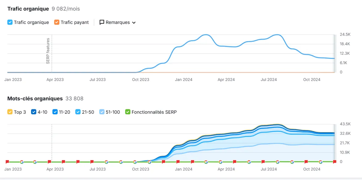Expand the Remarques dropdown chevron
The width and height of the screenshot is (362, 180).
[134, 22]
